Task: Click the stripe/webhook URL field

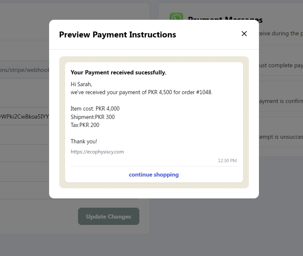Action: [x=24, y=70]
